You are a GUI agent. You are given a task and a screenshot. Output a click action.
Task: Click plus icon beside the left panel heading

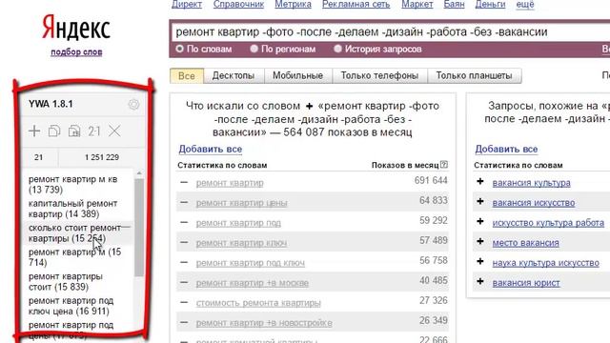point(309,106)
